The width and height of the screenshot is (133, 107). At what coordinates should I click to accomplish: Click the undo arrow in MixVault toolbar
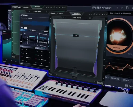coord(89,14)
